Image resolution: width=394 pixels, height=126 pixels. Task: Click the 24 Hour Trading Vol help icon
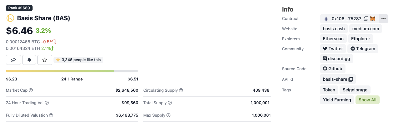coord(47,103)
